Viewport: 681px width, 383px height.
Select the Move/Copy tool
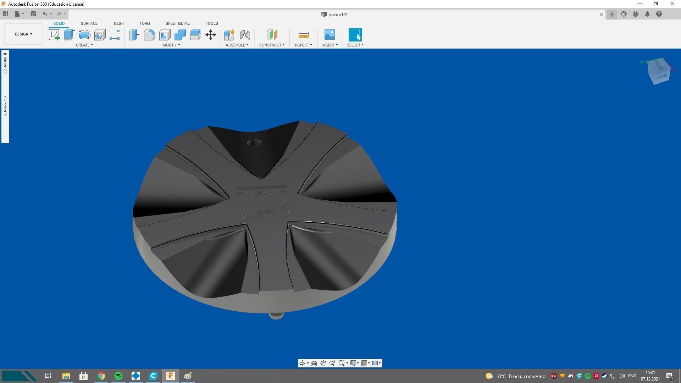[x=211, y=35]
